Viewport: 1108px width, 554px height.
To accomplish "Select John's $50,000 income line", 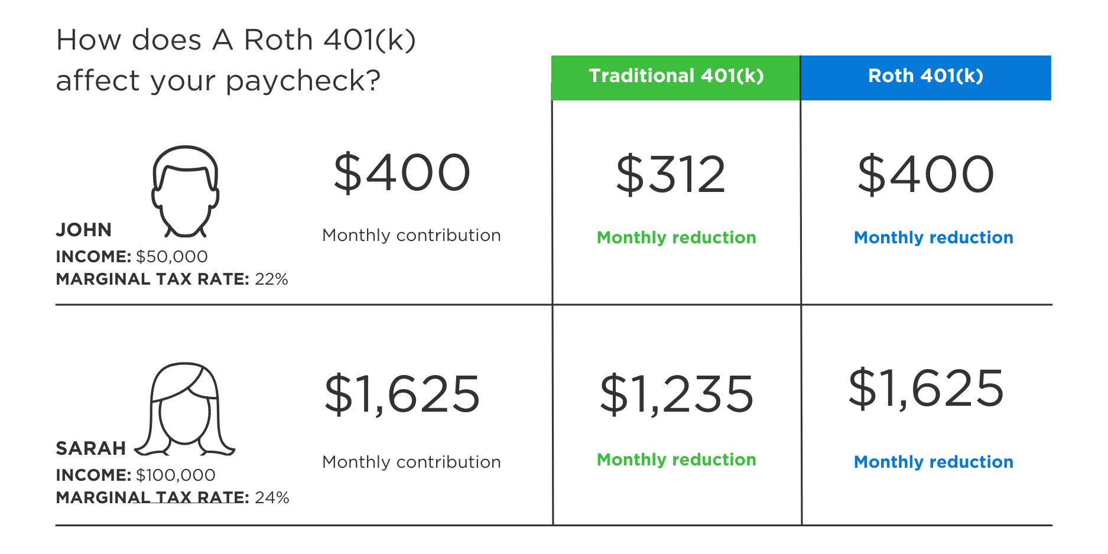I will pyautogui.click(x=132, y=256).
